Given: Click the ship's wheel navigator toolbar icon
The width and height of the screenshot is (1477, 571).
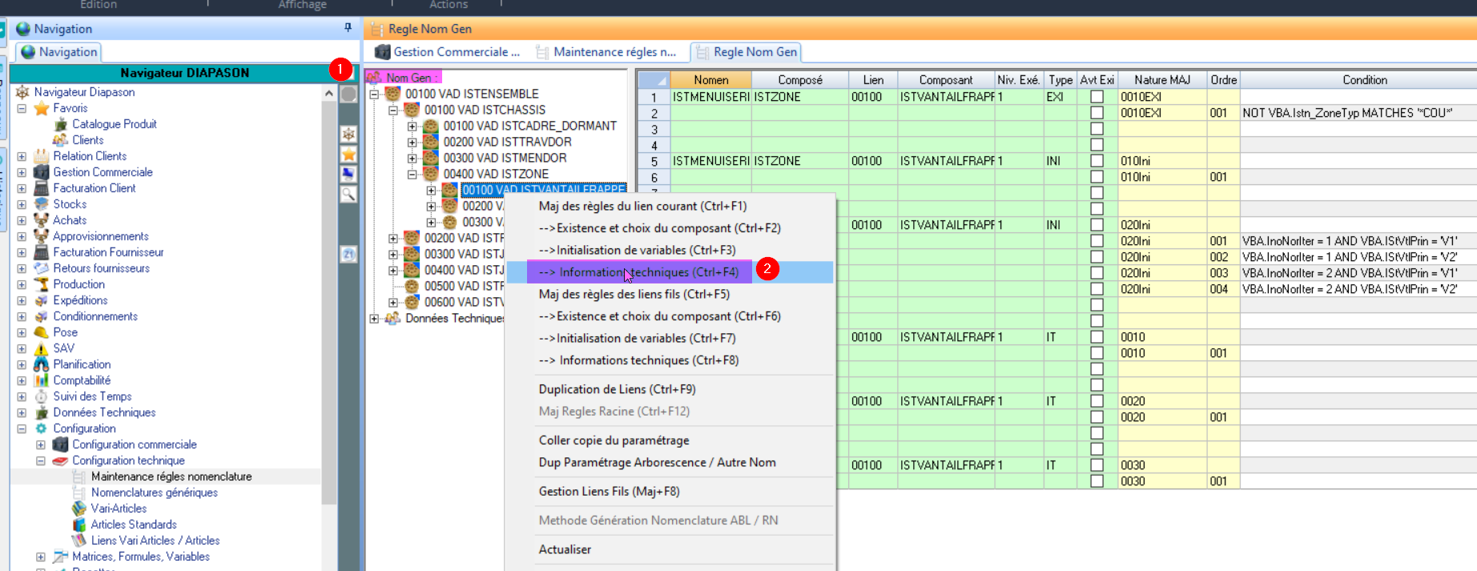Looking at the screenshot, I should [x=349, y=134].
